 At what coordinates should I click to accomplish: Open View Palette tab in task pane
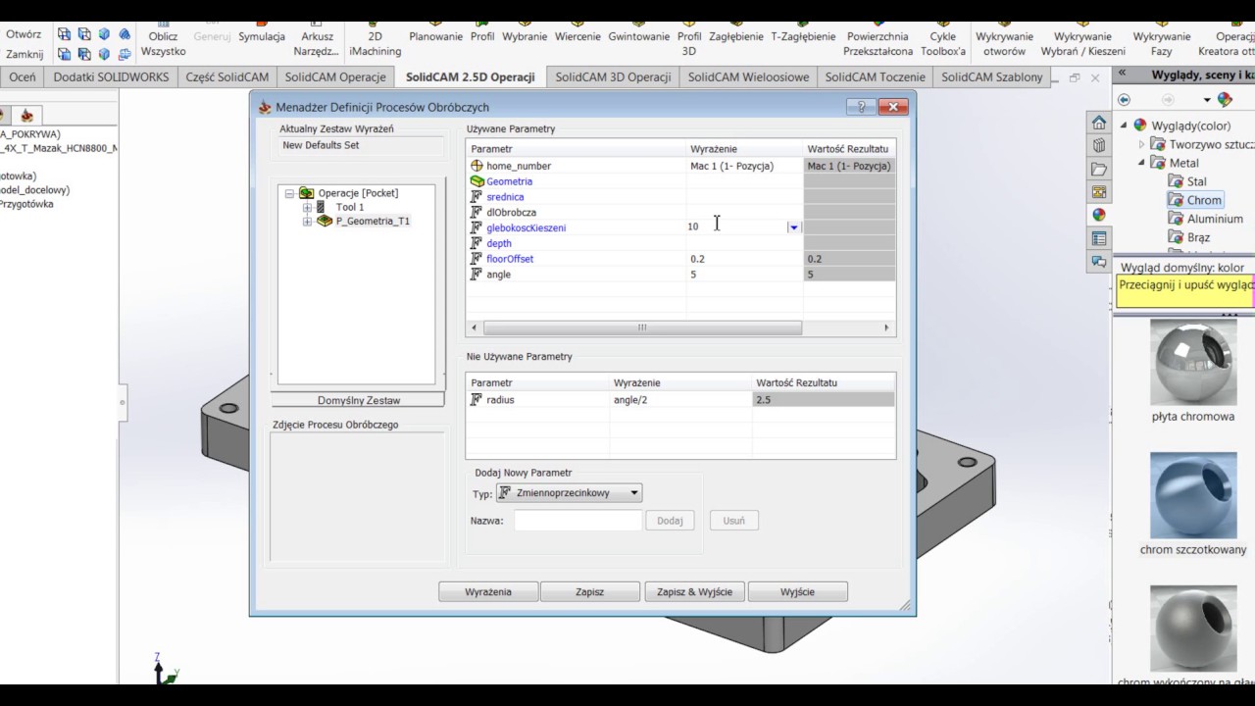(x=1099, y=192)
